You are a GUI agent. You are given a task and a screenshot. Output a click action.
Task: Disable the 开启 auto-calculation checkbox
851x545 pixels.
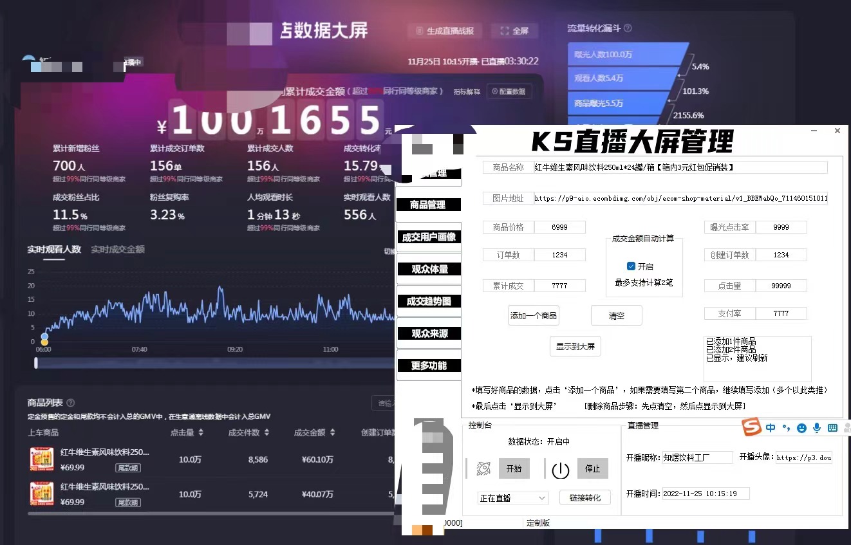pyautogui.click(x=631, y=266)
